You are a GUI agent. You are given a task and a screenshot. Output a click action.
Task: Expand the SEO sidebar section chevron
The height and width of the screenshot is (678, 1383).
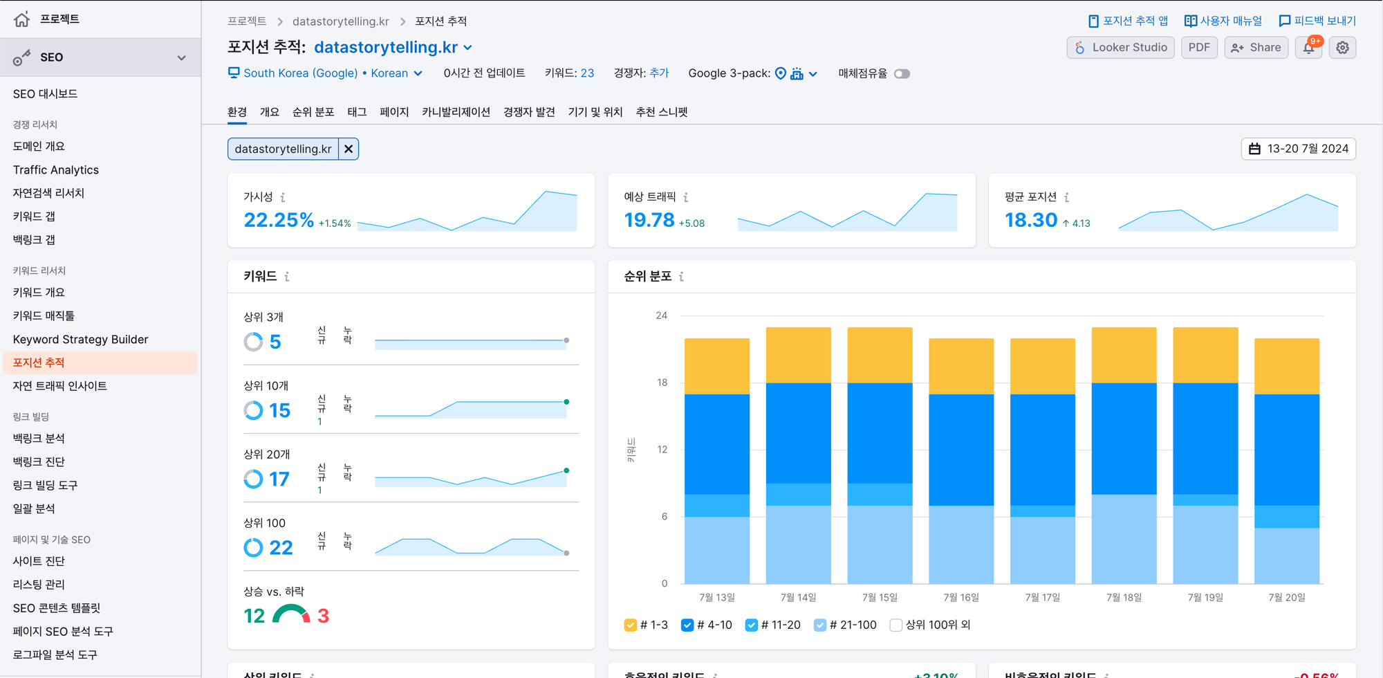point(182,58)
